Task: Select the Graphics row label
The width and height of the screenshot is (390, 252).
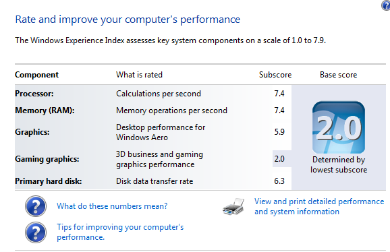Action: click(x=32, y=132)
